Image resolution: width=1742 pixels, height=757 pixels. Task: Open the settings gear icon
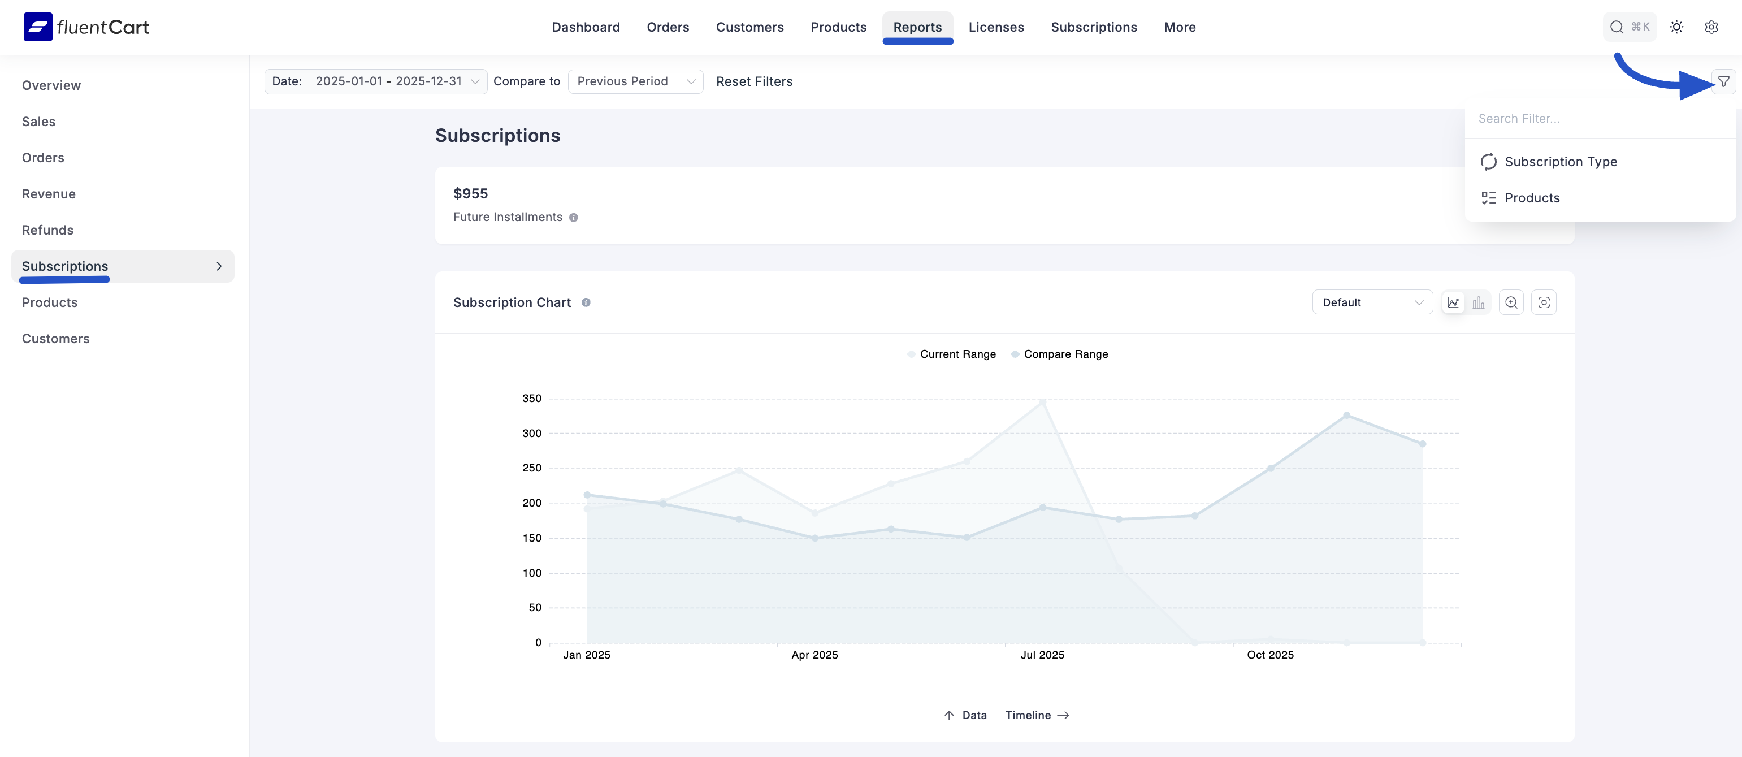click(x=1711, y=27)
